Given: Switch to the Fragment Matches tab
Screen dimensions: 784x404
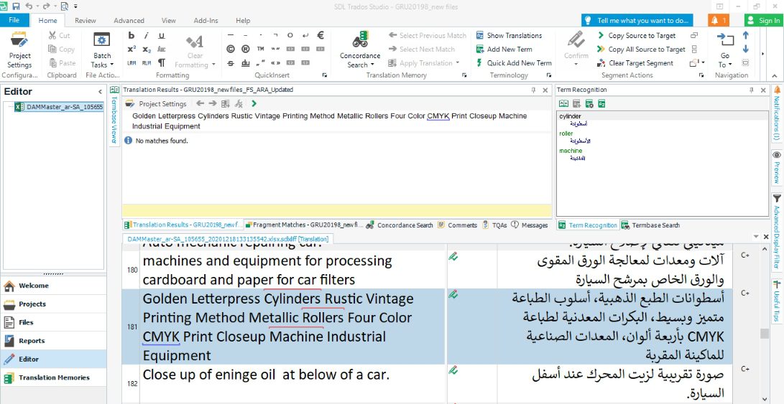Looking at the screenshot, I should (304, 225).
